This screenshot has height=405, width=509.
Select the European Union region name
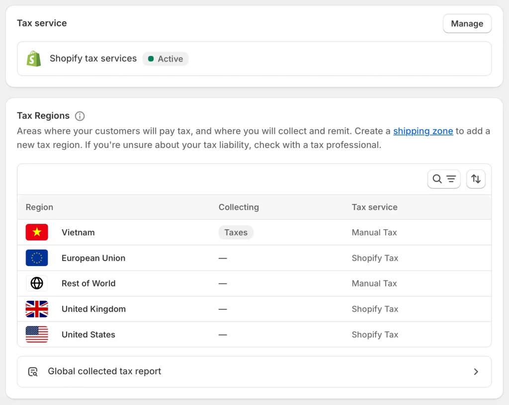point(93,258)
